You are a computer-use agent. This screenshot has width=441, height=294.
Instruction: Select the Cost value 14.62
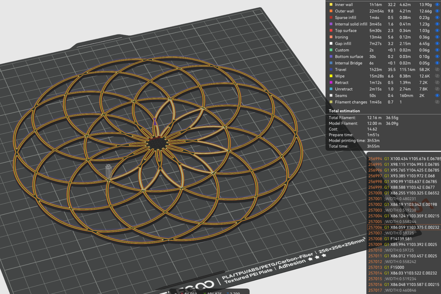coord(372,129)
